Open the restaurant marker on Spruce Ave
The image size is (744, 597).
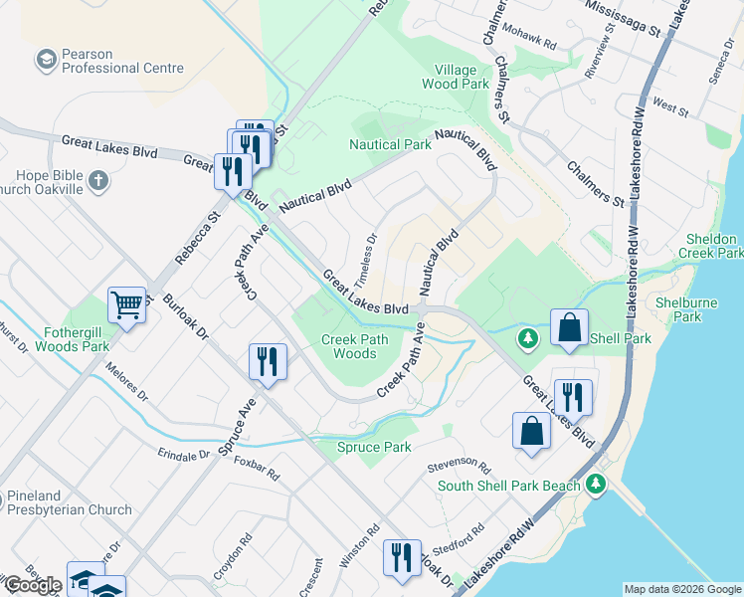click(x=269, y=362)
